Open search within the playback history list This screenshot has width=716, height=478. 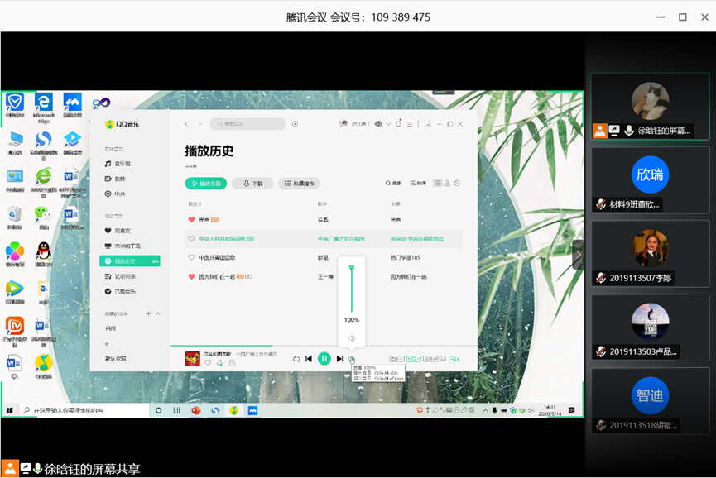tap(393, 184)
